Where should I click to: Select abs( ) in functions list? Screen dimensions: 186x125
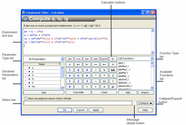click(x=122, y=63)
